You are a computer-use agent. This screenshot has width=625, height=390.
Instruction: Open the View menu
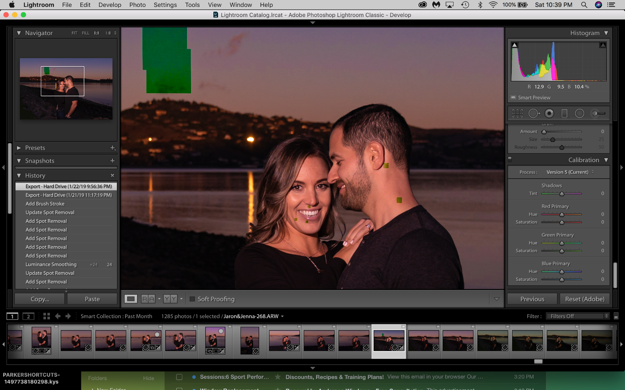pyautogui.click(x=214, y=5)
